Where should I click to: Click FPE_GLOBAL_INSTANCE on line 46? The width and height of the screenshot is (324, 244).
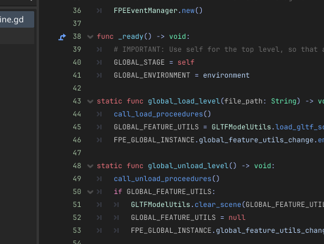tap(154, 140)
